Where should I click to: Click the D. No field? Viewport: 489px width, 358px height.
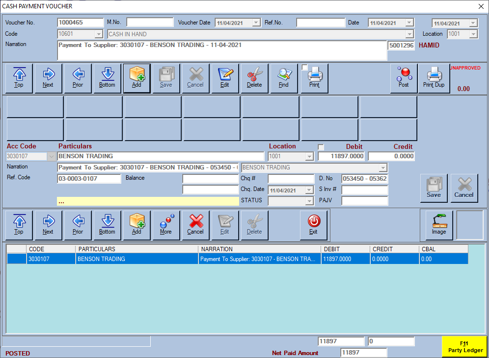click(365, 179)
